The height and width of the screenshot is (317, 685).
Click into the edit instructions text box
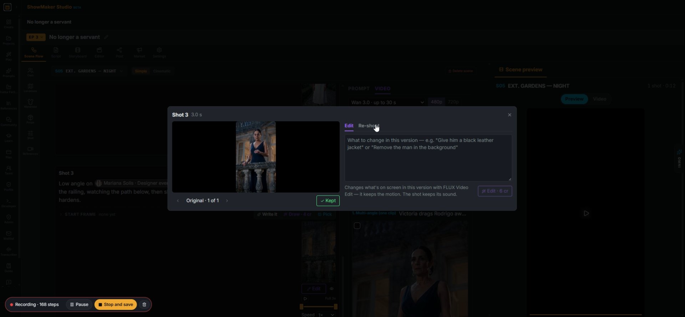pos(428,158)
